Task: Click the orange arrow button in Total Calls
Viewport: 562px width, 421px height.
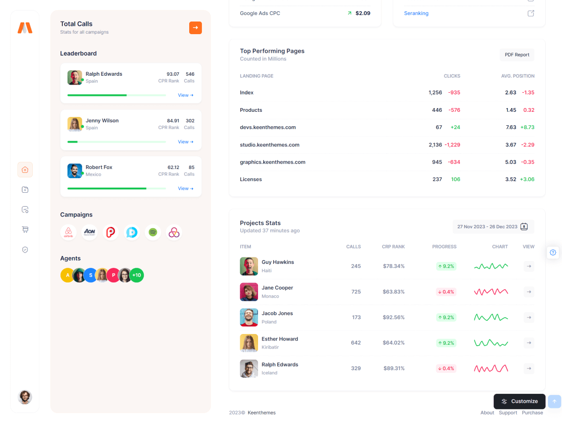Action: point(195,28)
